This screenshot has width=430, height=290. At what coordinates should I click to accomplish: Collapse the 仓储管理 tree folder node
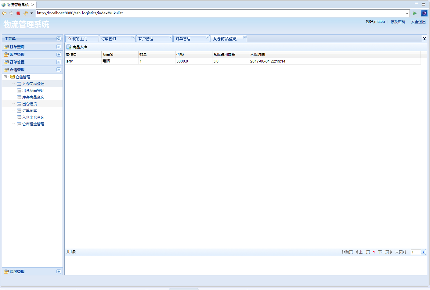pyautogui.click(x=5, y=77)
